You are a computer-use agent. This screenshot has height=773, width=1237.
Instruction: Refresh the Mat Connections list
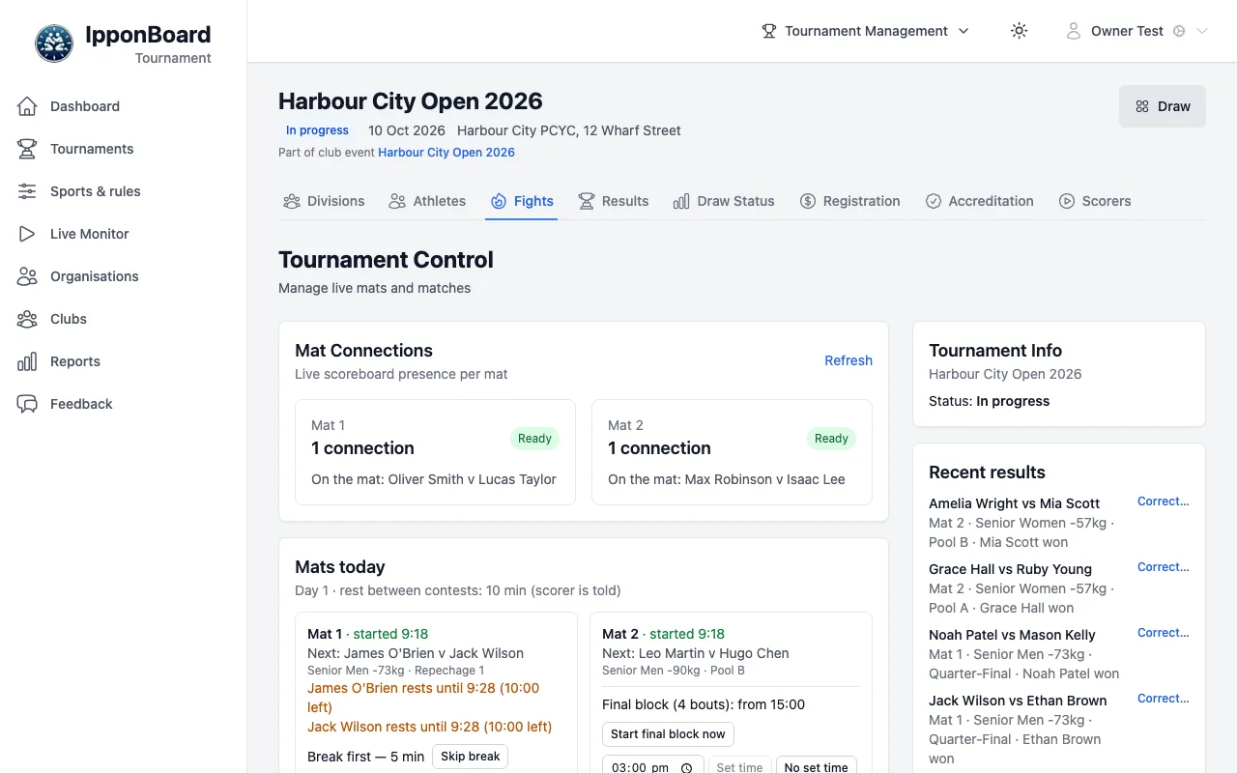849,360
